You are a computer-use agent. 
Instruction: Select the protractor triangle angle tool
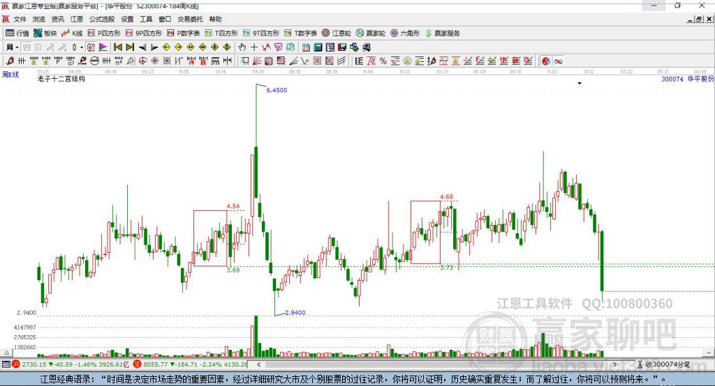pyautogui.click(x=131, y=61)
